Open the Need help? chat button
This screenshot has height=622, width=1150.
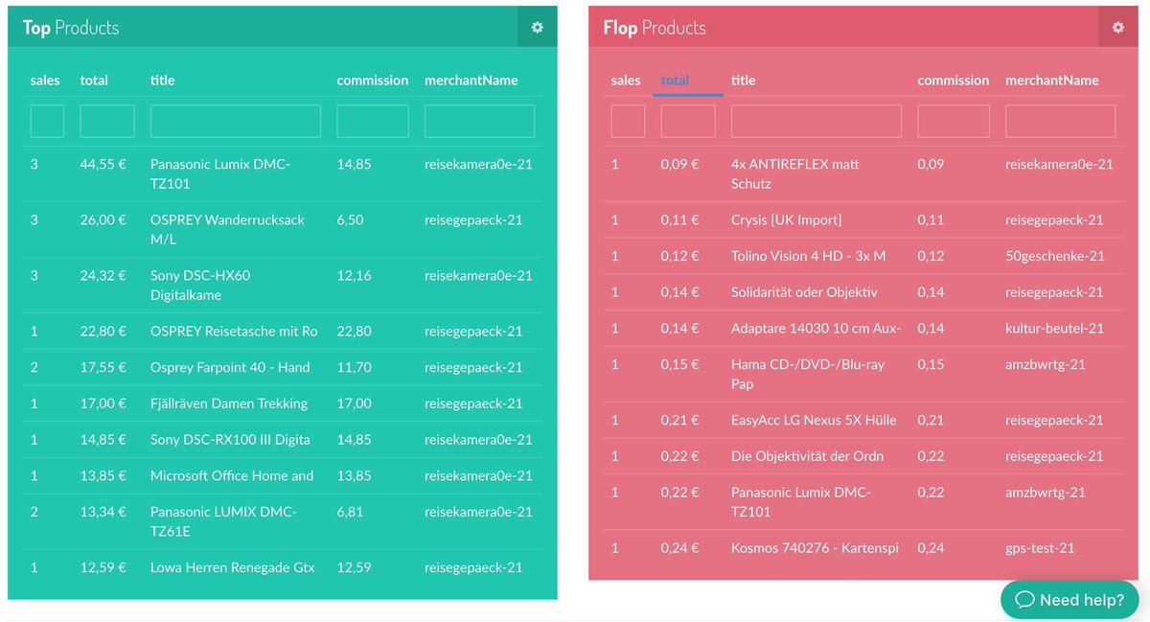click(1069, 600)
